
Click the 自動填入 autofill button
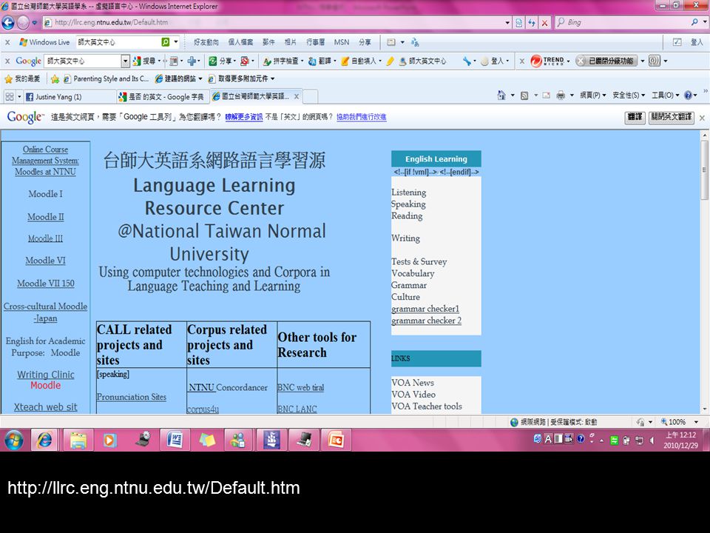pos(359,61)
